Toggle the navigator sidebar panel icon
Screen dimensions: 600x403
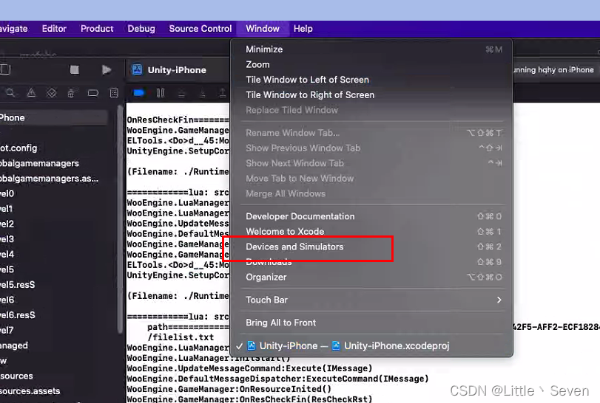pos(5,69)
